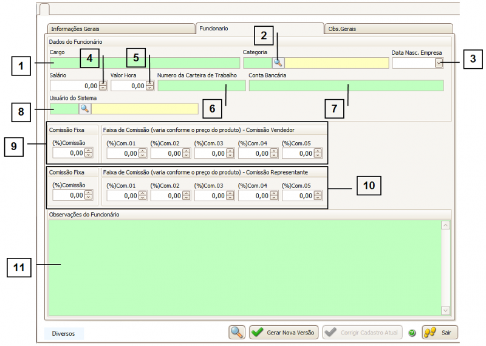Image resolution: width=486 pixels, height=346 pixels.
Task: Click the Sair button
Action: 440,333
